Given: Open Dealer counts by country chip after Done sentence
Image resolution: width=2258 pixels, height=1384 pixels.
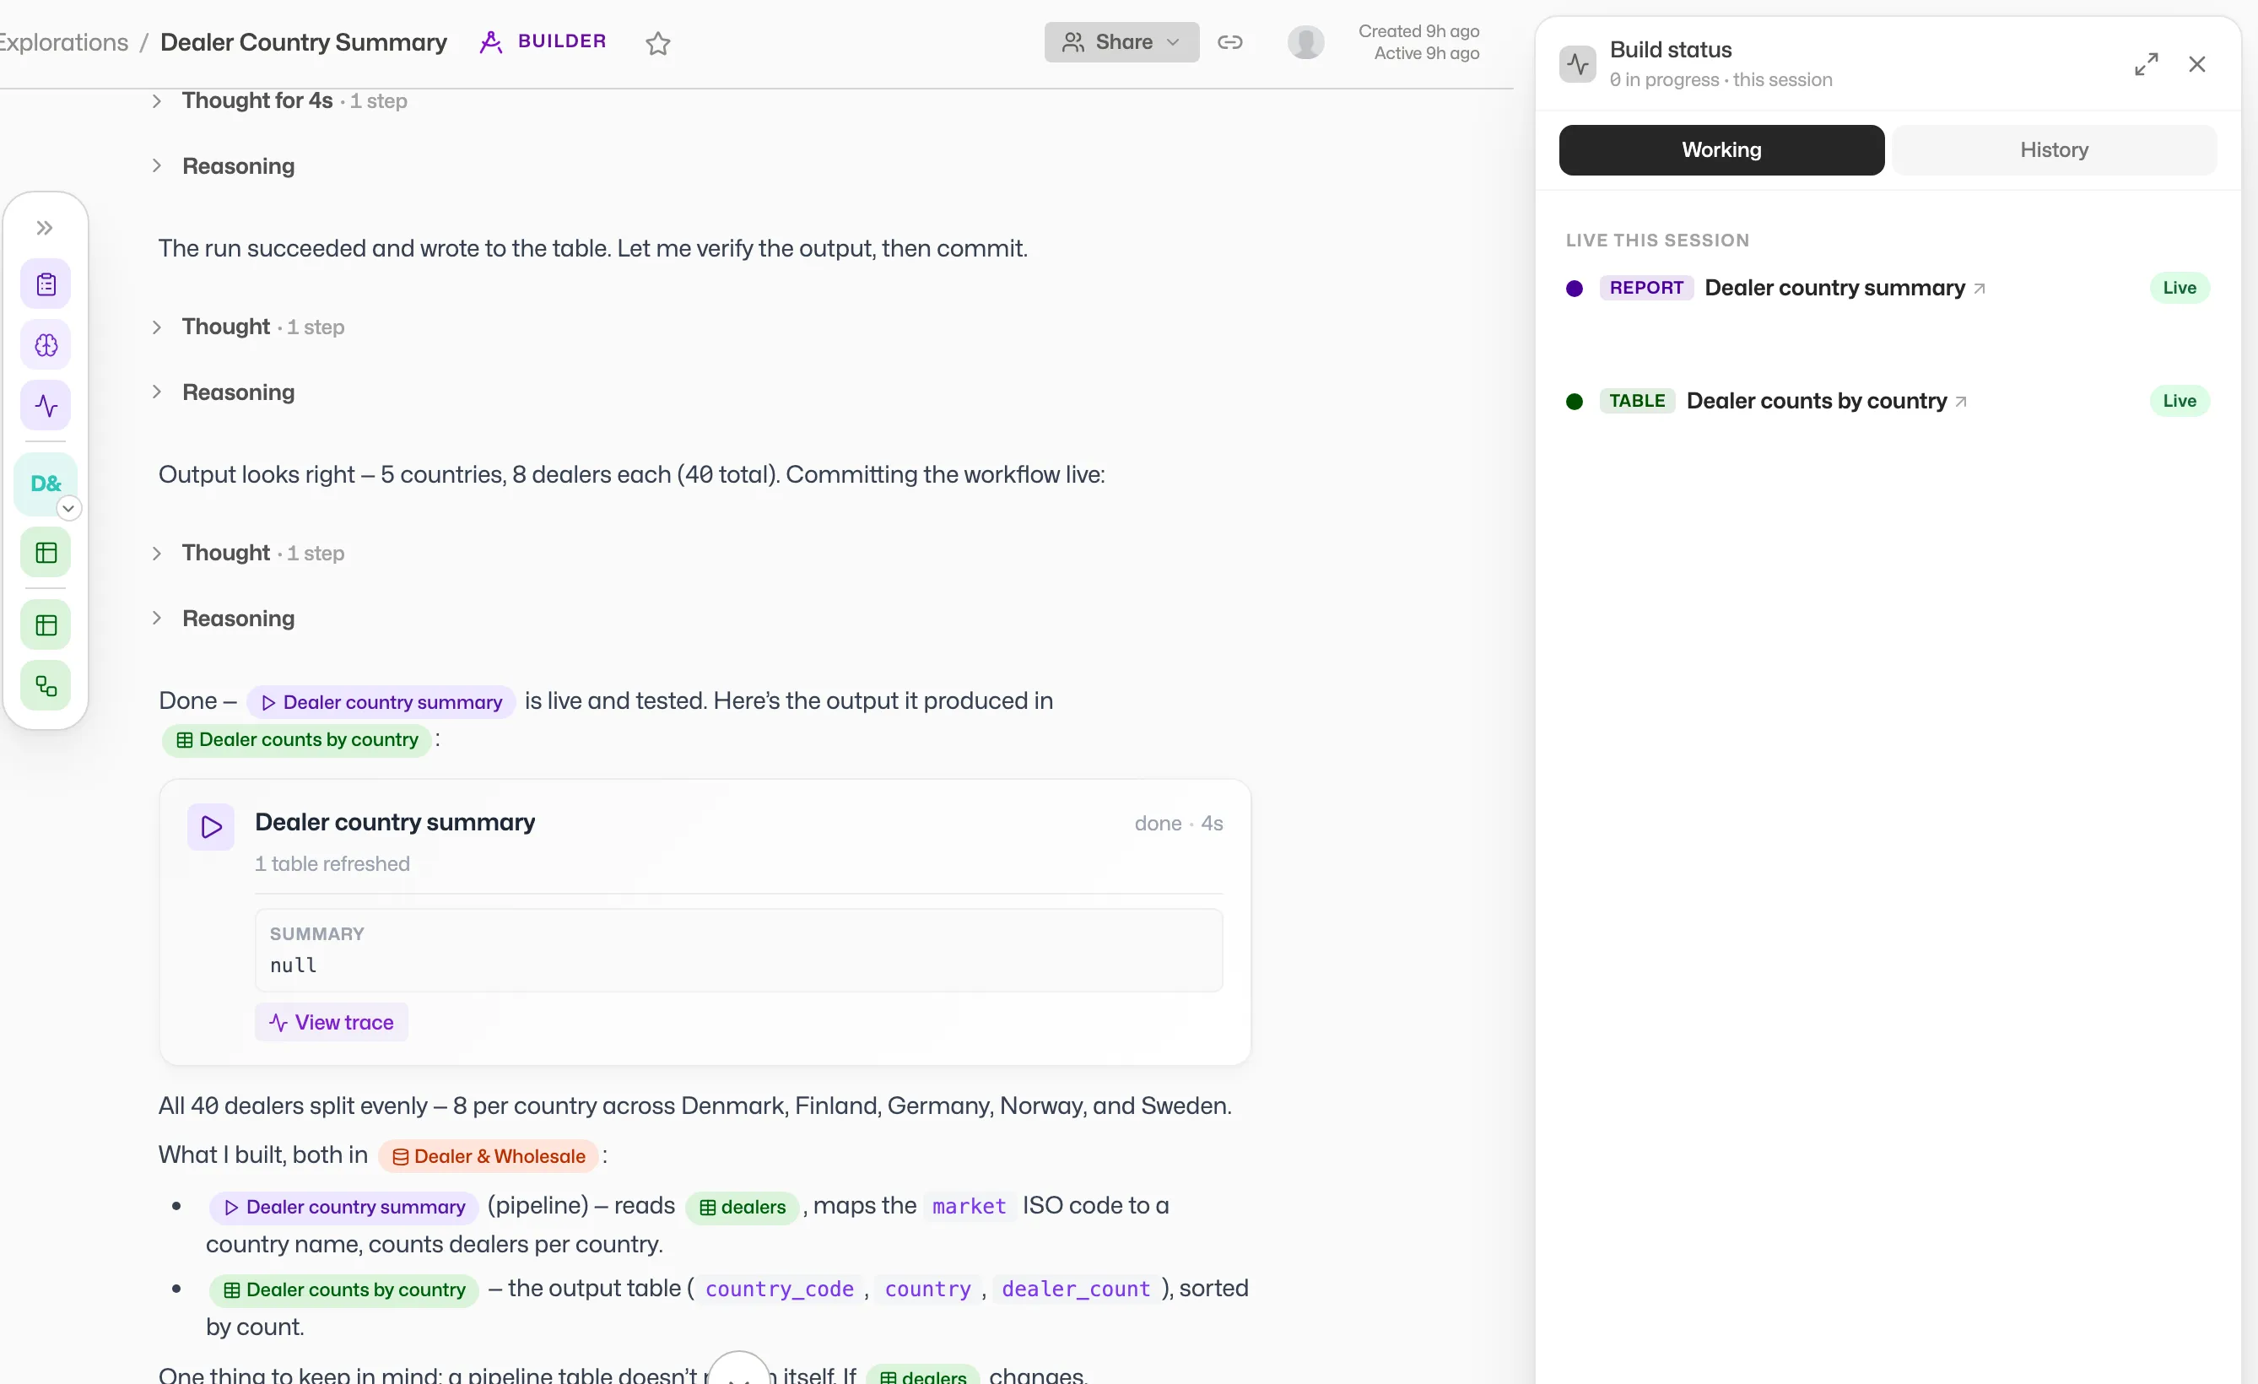Looking at the screenshot, I should [x=297, y=739].
